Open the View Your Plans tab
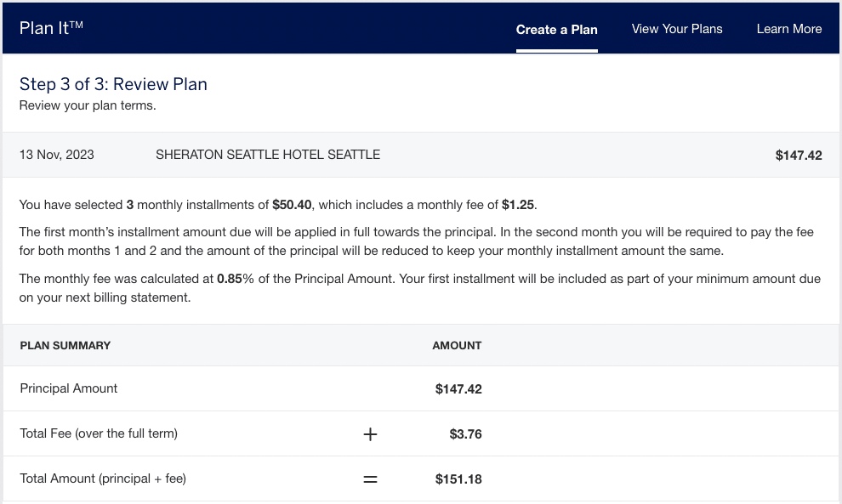The width and height of the screenshot is (842, 504). click(x=677, y=29)
